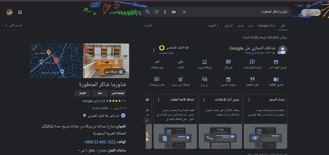Expand the map to full view
Viewport: 329px width, 155px height.
click(x=35, y=48)
